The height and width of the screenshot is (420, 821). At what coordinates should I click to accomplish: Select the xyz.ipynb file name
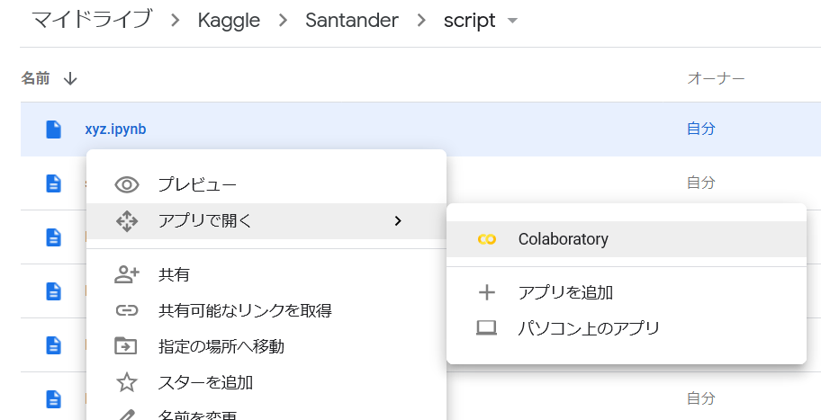(115, 130)
